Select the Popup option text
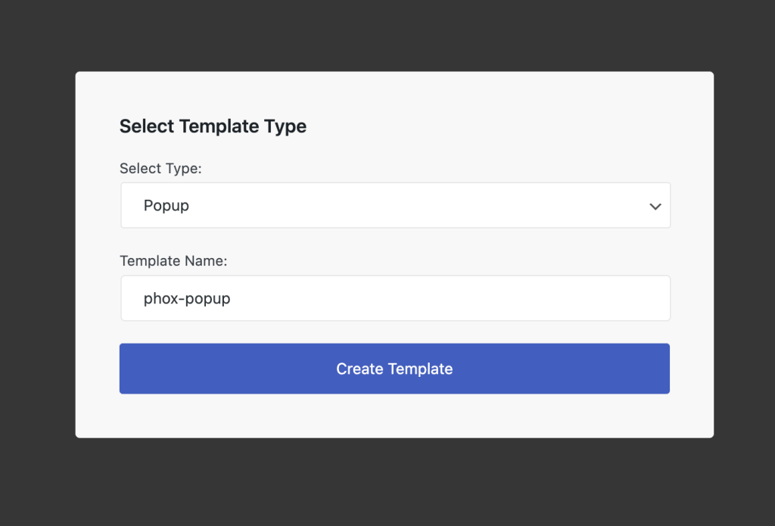 click(167, 205)
